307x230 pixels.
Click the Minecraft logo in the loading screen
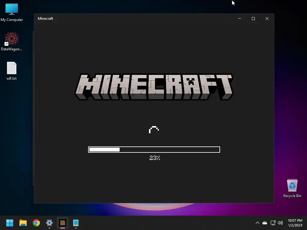coord(154,87)
